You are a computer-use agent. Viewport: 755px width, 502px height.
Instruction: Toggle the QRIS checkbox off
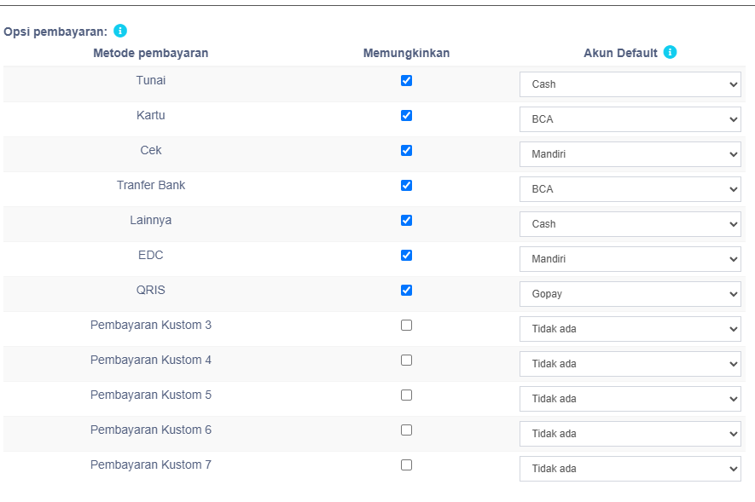point(406,290)
